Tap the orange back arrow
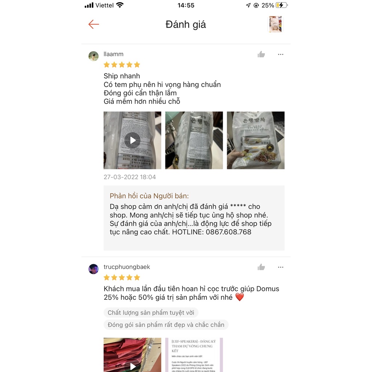 click(x=94, y=24)
